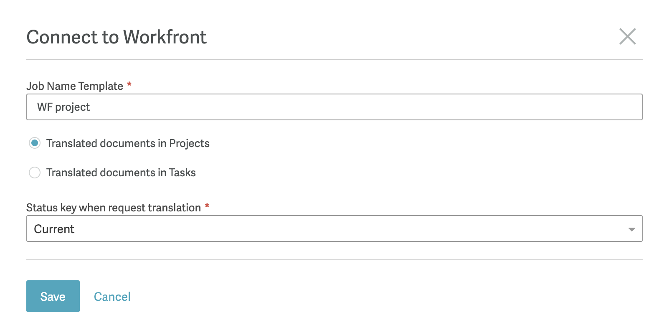Click the 'Connect to Workfront' dialog title
The height and width of the screenshot is (325, 669).
117,37
